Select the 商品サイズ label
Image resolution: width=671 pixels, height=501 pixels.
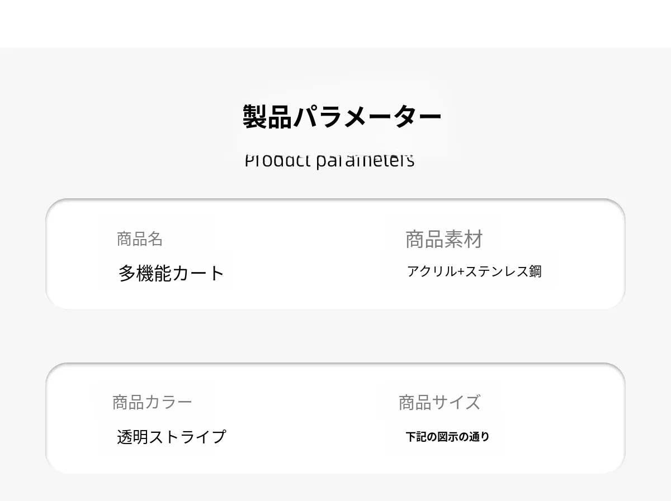click(x=439, y=402)
